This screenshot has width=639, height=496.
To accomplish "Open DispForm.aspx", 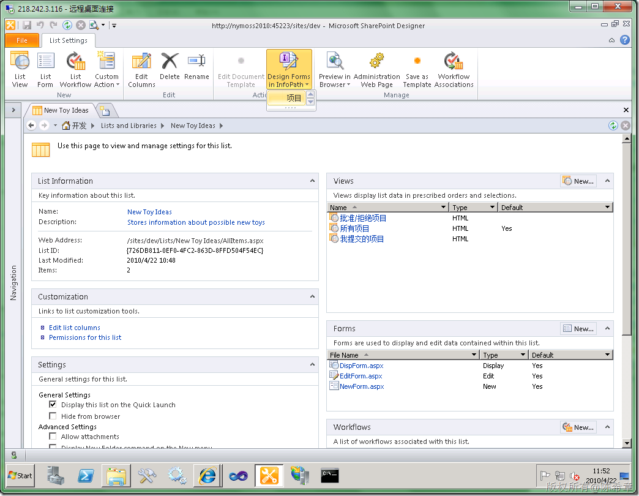I will (361, 366).
